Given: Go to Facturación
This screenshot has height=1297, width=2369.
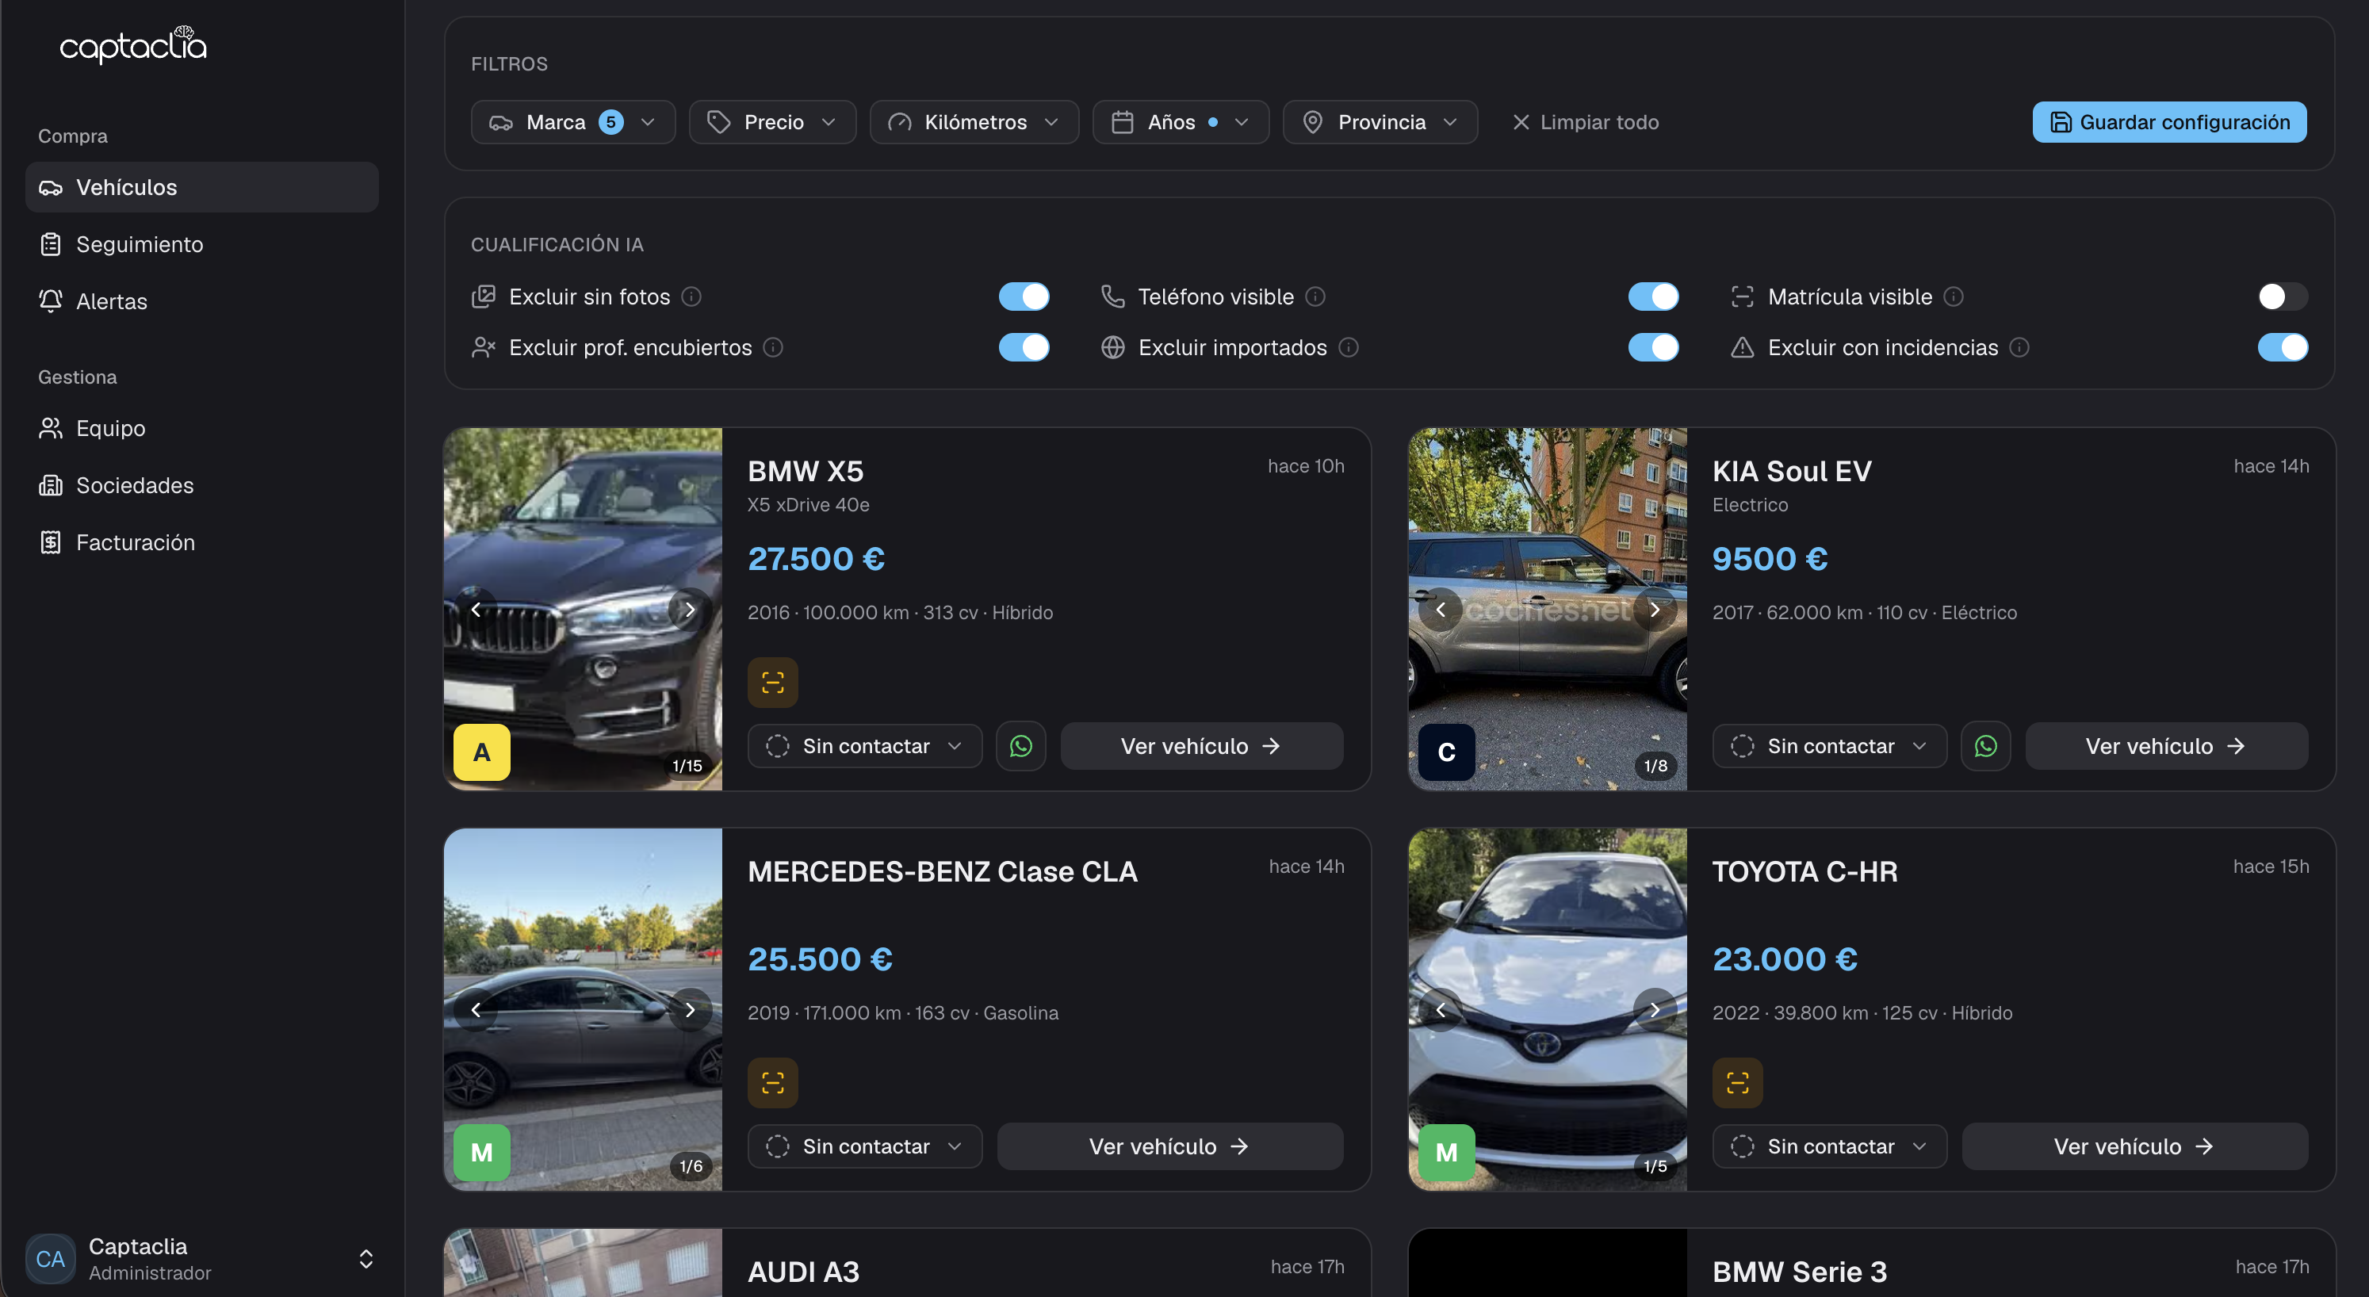Looking at the screenshot, I should click(x=201, y=543).
